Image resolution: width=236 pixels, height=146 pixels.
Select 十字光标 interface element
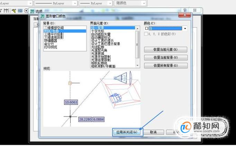pyautogui.click(x=98, y=31)
